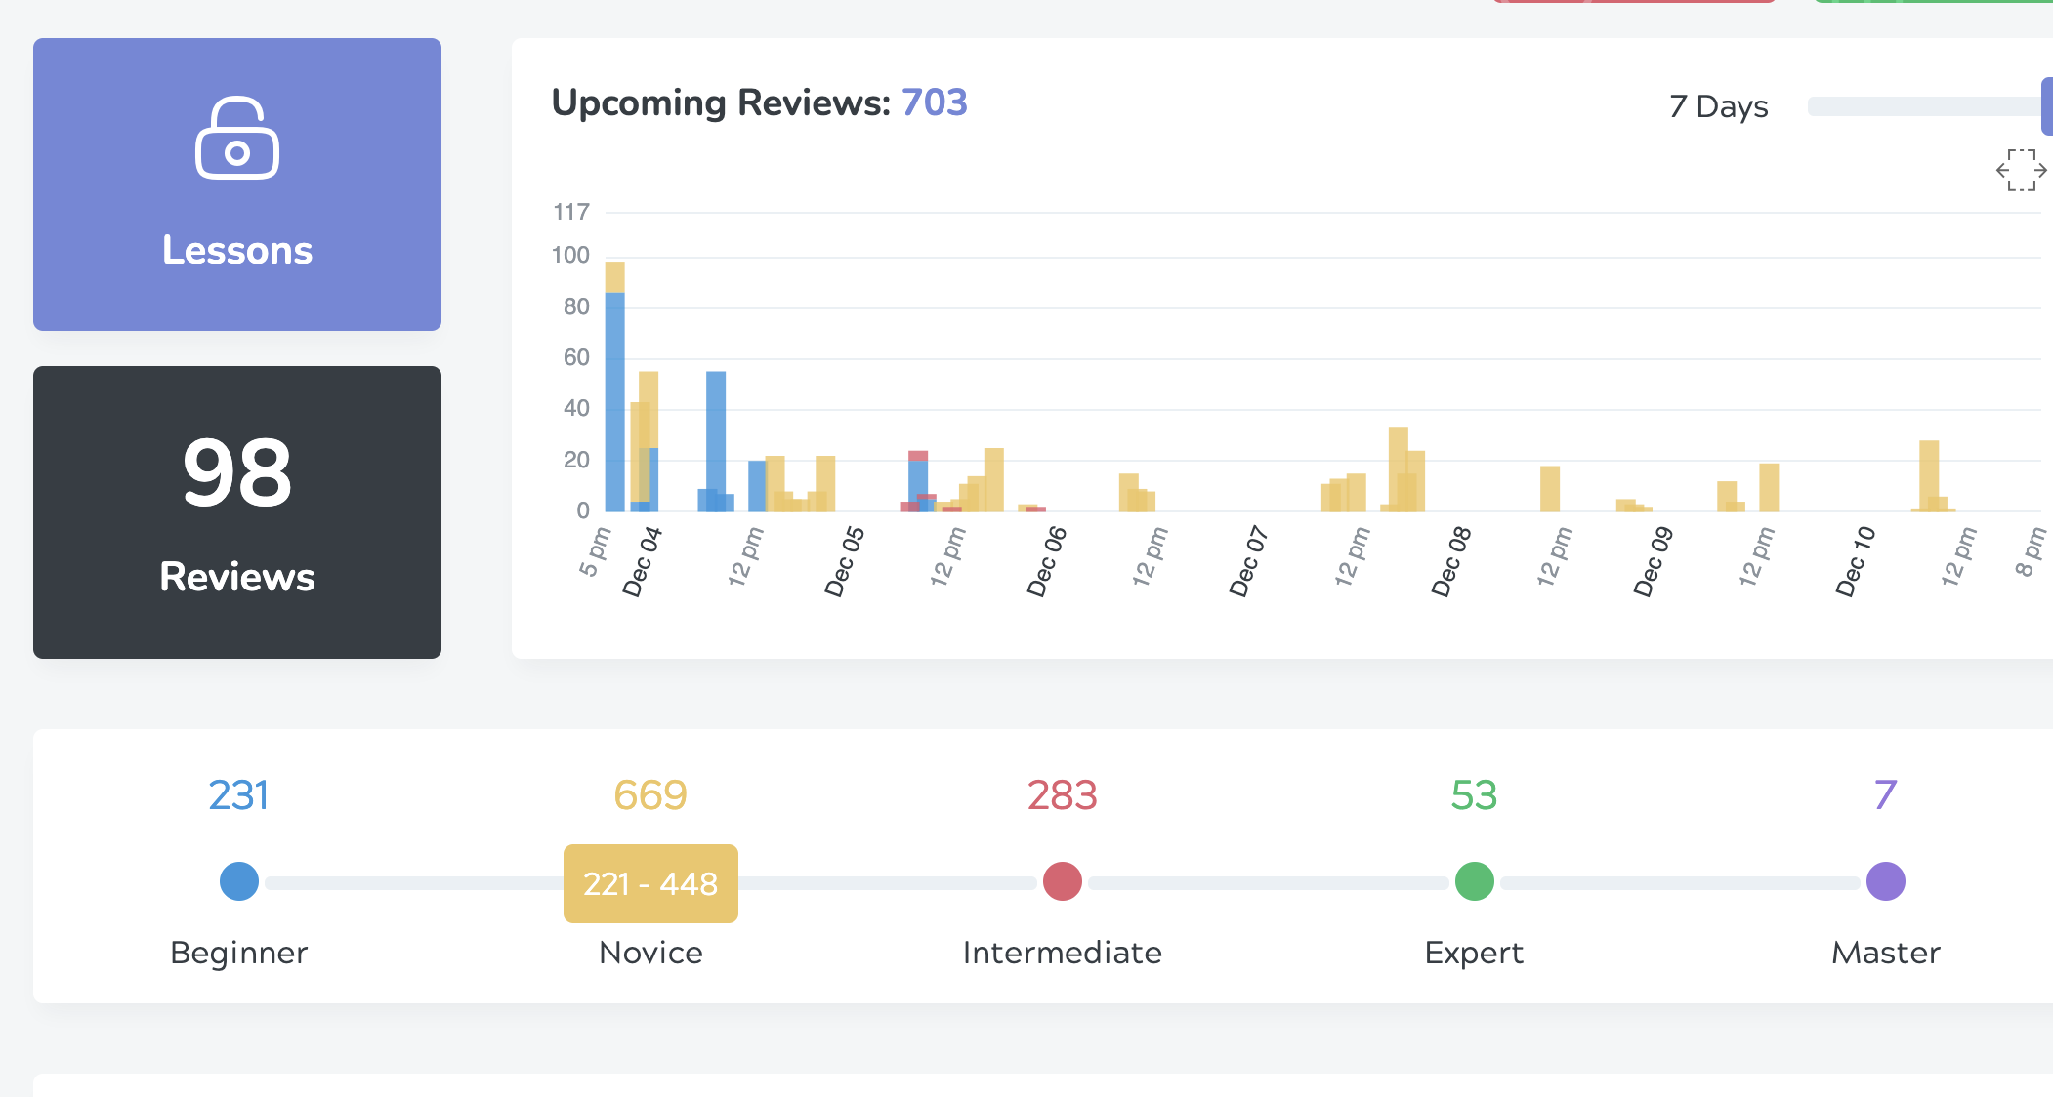Click the Master count 7

pos(1885,795)
